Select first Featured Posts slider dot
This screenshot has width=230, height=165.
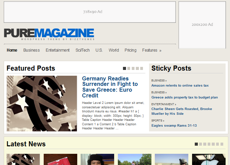[124, 68]
